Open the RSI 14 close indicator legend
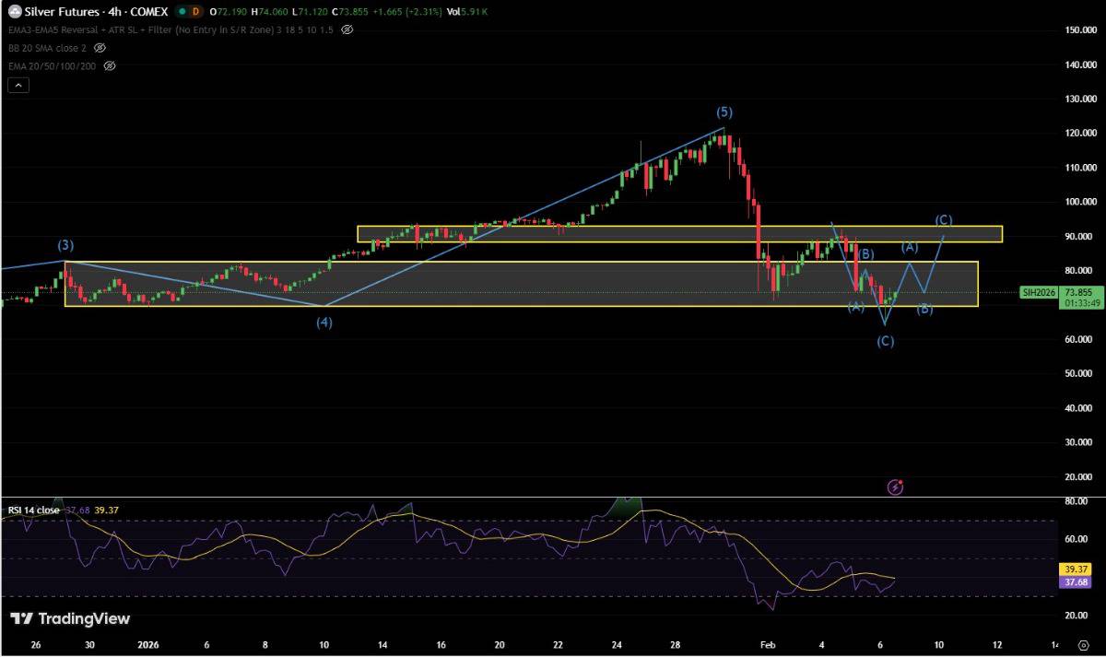 point(34,510)
